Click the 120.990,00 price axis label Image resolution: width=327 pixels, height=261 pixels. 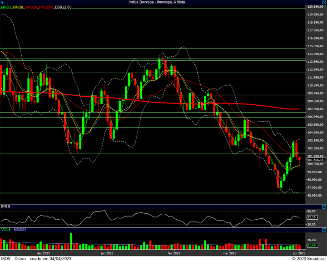pyautogui.click(x=316, y=7)
